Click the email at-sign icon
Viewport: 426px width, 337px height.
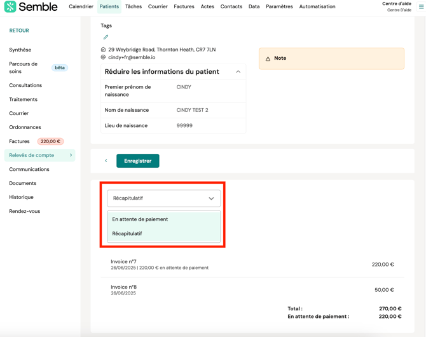[x=104, y=57]
